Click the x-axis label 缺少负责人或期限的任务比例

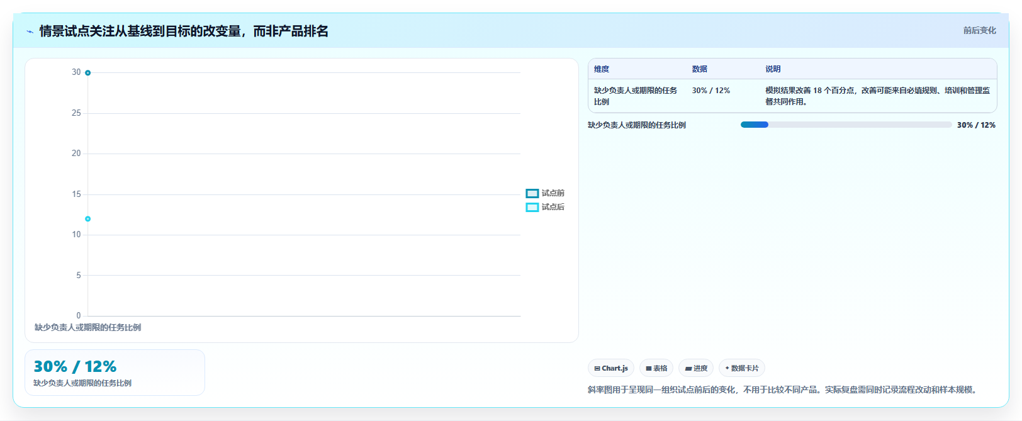click(x=87, y=327)
